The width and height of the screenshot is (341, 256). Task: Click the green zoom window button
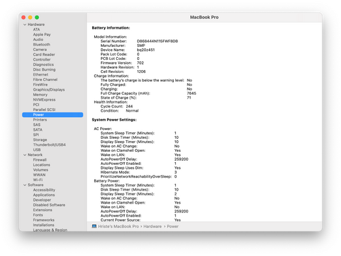click(37, 17)
